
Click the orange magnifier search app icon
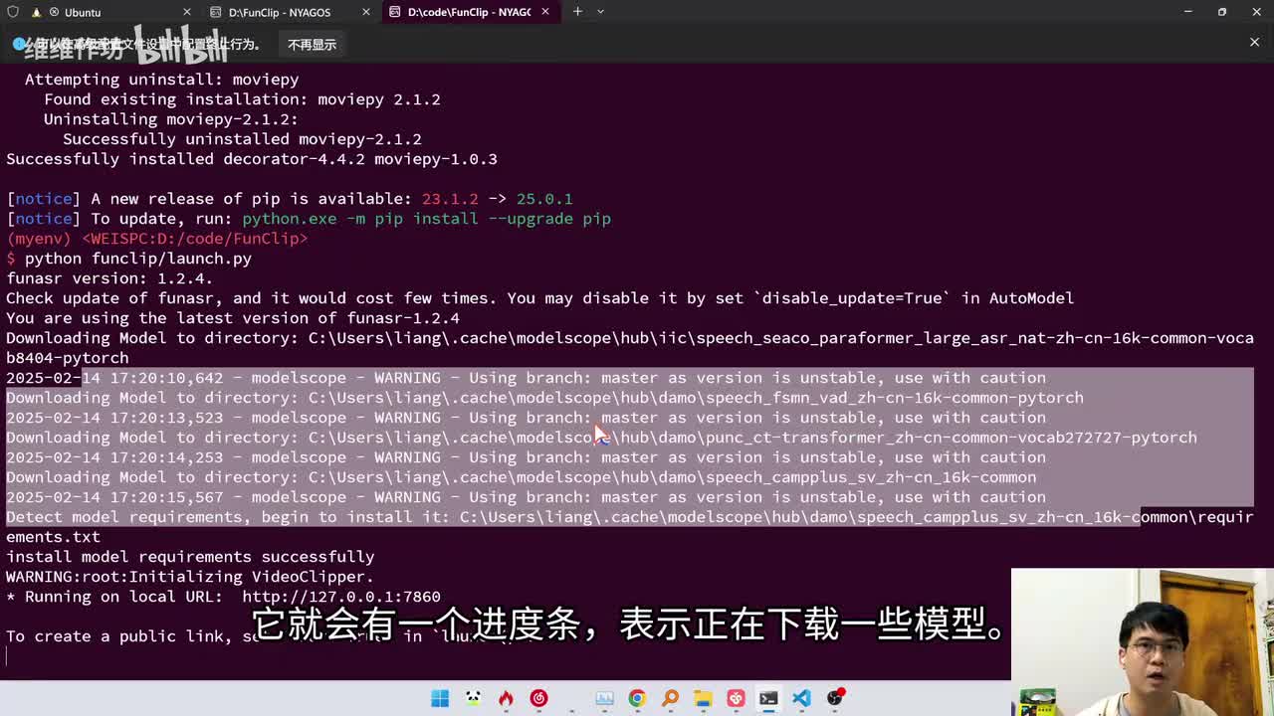[x=670, y=698]
